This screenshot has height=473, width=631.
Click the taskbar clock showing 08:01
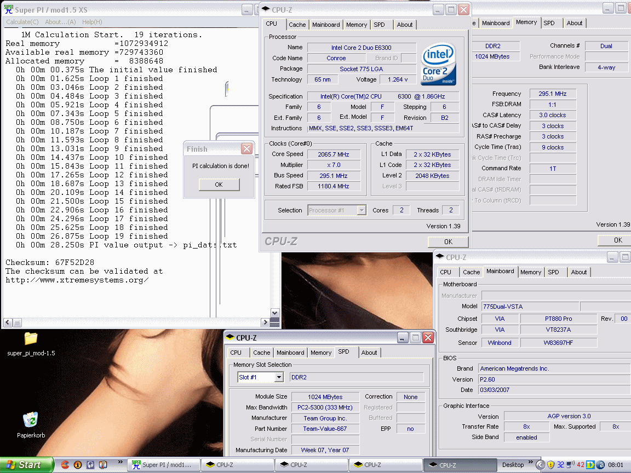coord(615,465)
